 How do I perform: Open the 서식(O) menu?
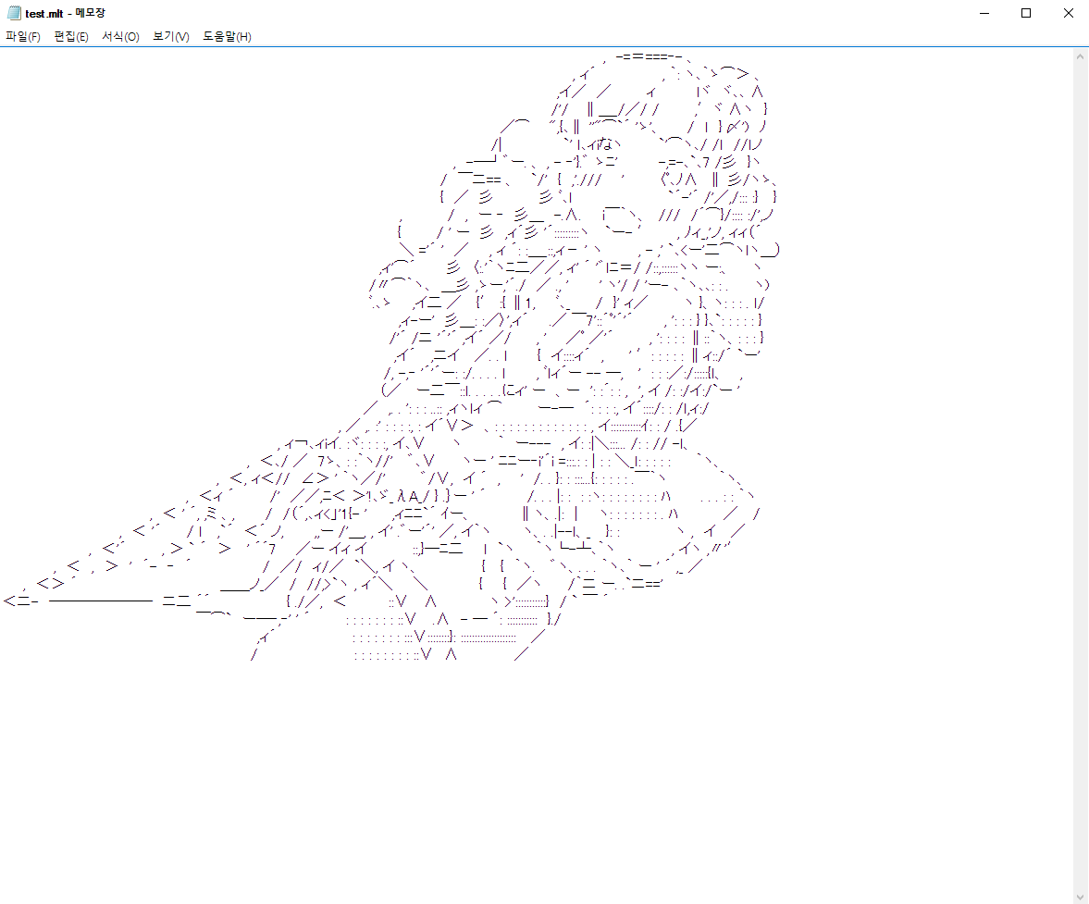coord(120,36)
